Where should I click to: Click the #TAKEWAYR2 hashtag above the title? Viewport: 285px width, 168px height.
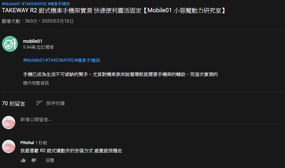[34, 4]
